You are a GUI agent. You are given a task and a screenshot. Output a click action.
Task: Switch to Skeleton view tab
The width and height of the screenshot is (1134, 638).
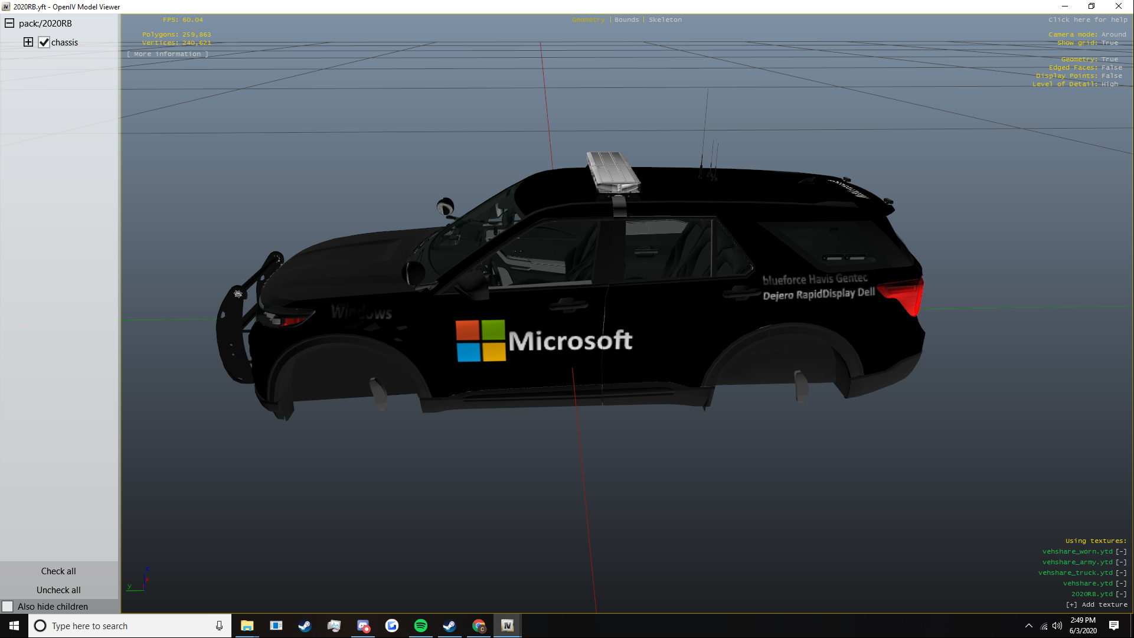pyautogui.click(x=665, y=20)
